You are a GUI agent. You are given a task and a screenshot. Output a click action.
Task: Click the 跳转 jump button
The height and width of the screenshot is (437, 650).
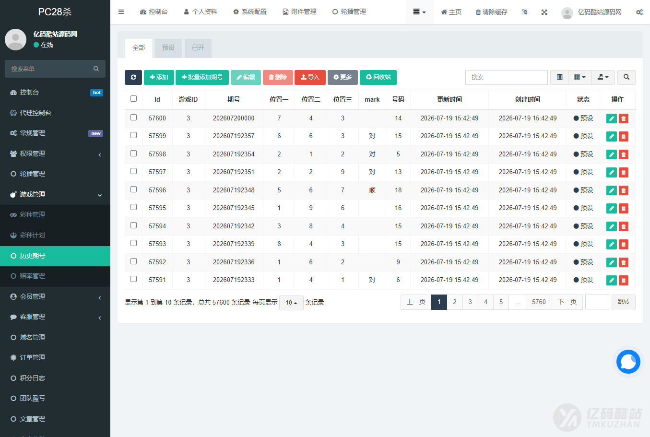pyautogui.click(x=624, y=302)
